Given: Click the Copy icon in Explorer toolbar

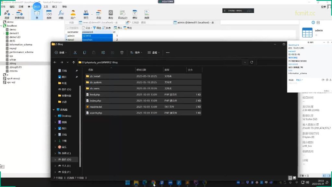Looking at the screenshot, I should coord(85,52).
